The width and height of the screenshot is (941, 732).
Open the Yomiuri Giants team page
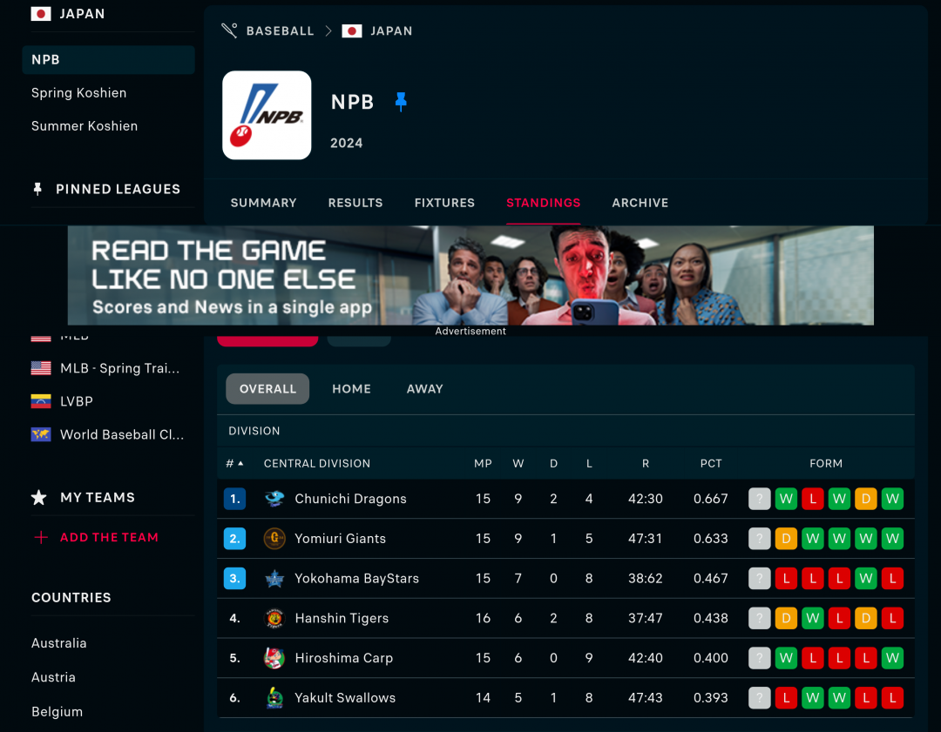[x=341, y=539]
